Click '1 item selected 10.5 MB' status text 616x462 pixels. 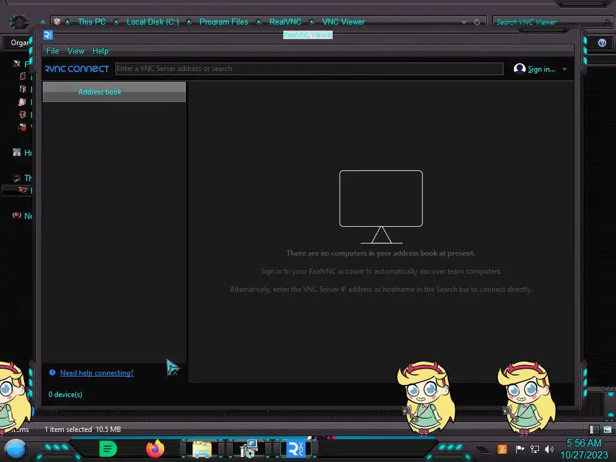pos(82,430)
